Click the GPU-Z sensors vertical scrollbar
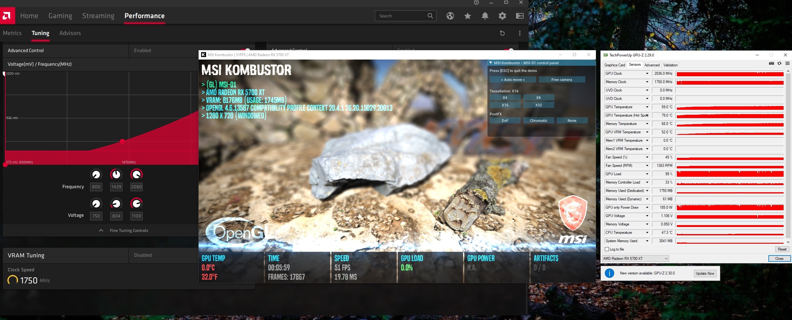This screenshot has width=792, height=320. click(788, 157)
